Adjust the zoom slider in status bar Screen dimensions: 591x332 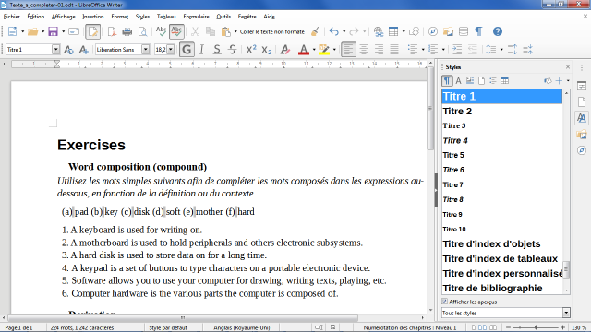(536, 327)
